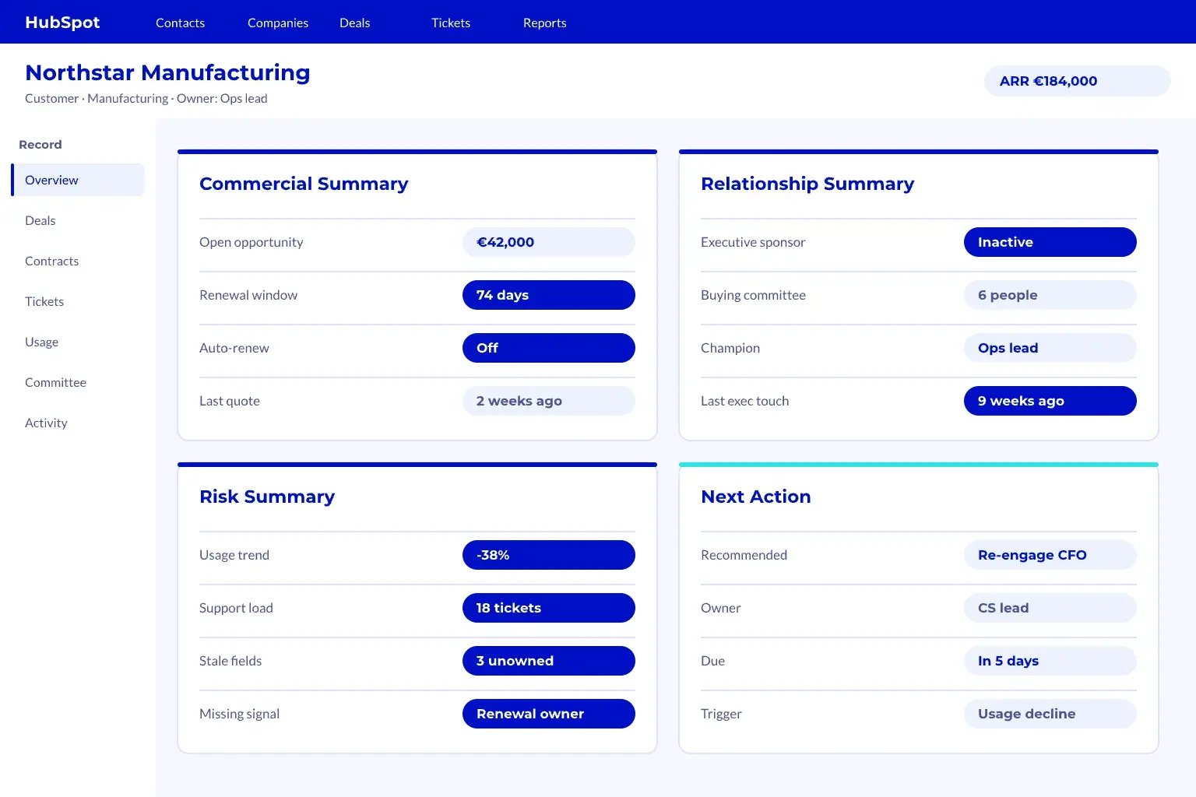
Task: Click the Renewal owner missing signal pill
Action: click(x=549, y=714)
